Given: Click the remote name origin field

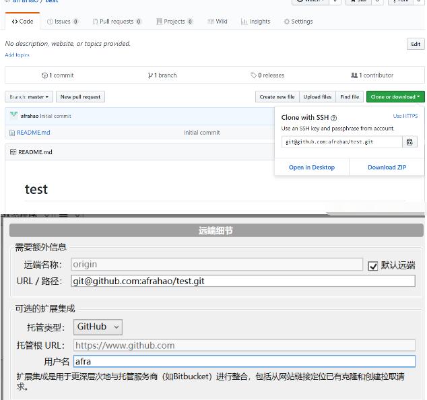Looking at the screenshot, I should point(217,265).
